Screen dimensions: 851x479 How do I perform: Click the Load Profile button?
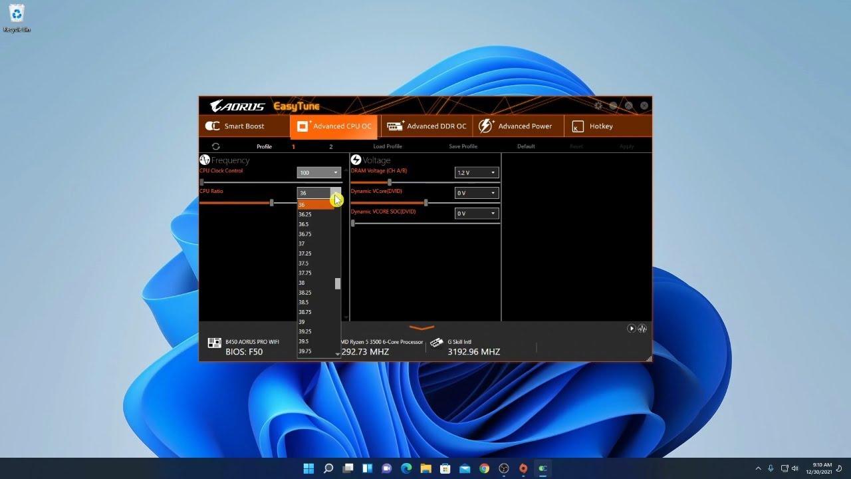click(x=388, y=146)
